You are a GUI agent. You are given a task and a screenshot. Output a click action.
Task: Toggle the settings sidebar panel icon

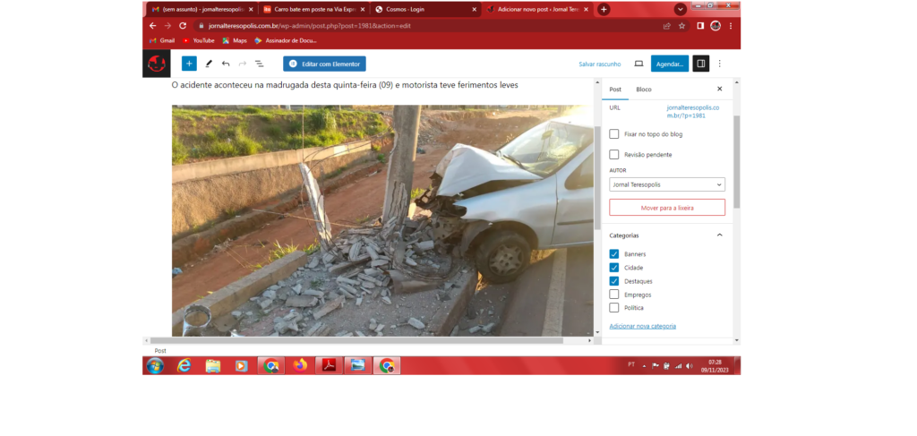click(x=701, y=64)
